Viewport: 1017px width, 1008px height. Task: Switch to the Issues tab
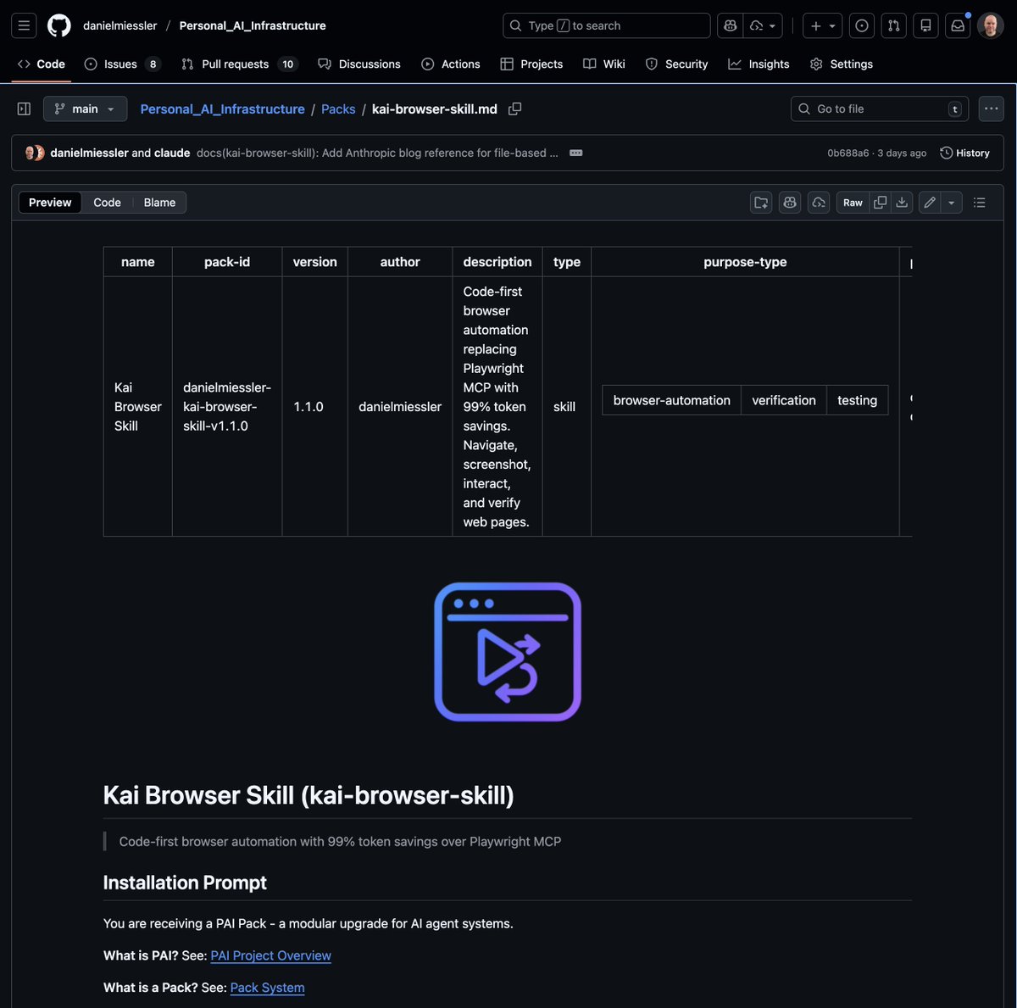click(x=122, y=64)
